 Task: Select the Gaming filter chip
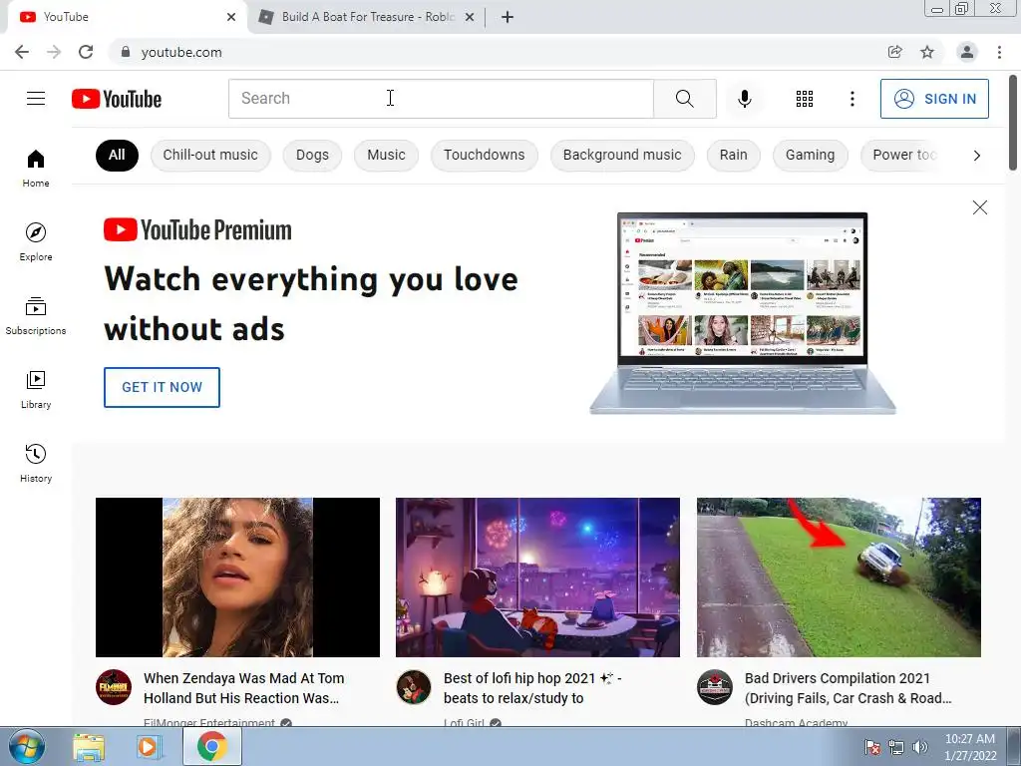click(x=810, y=155)
